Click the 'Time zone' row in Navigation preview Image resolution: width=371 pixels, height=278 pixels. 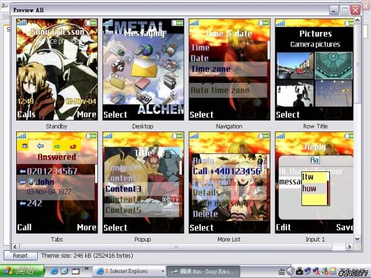[x=228, y=69]
